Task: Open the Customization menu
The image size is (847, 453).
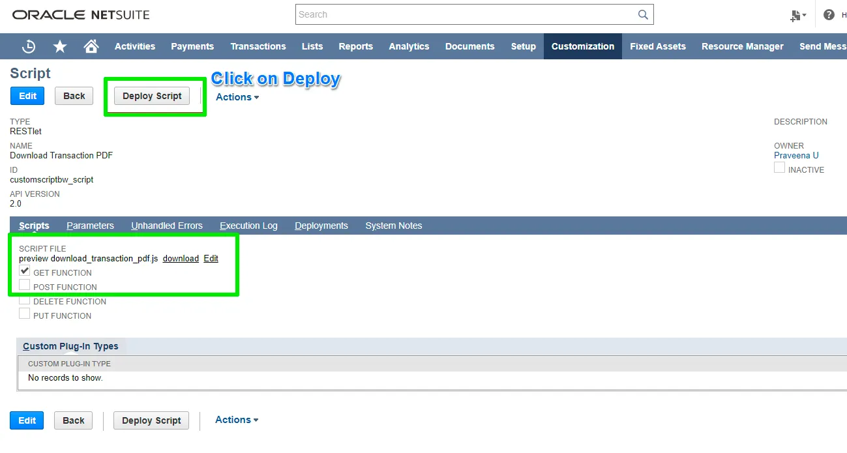Action: (583, 46)
